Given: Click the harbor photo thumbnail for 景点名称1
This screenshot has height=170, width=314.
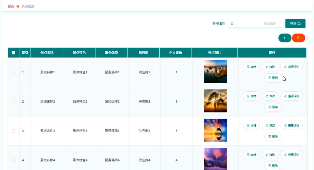Looking at the screenshot, I should coord(215,71).
